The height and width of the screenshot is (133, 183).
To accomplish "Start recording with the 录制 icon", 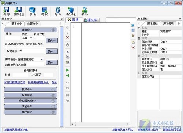I will [x=33, y=11].
